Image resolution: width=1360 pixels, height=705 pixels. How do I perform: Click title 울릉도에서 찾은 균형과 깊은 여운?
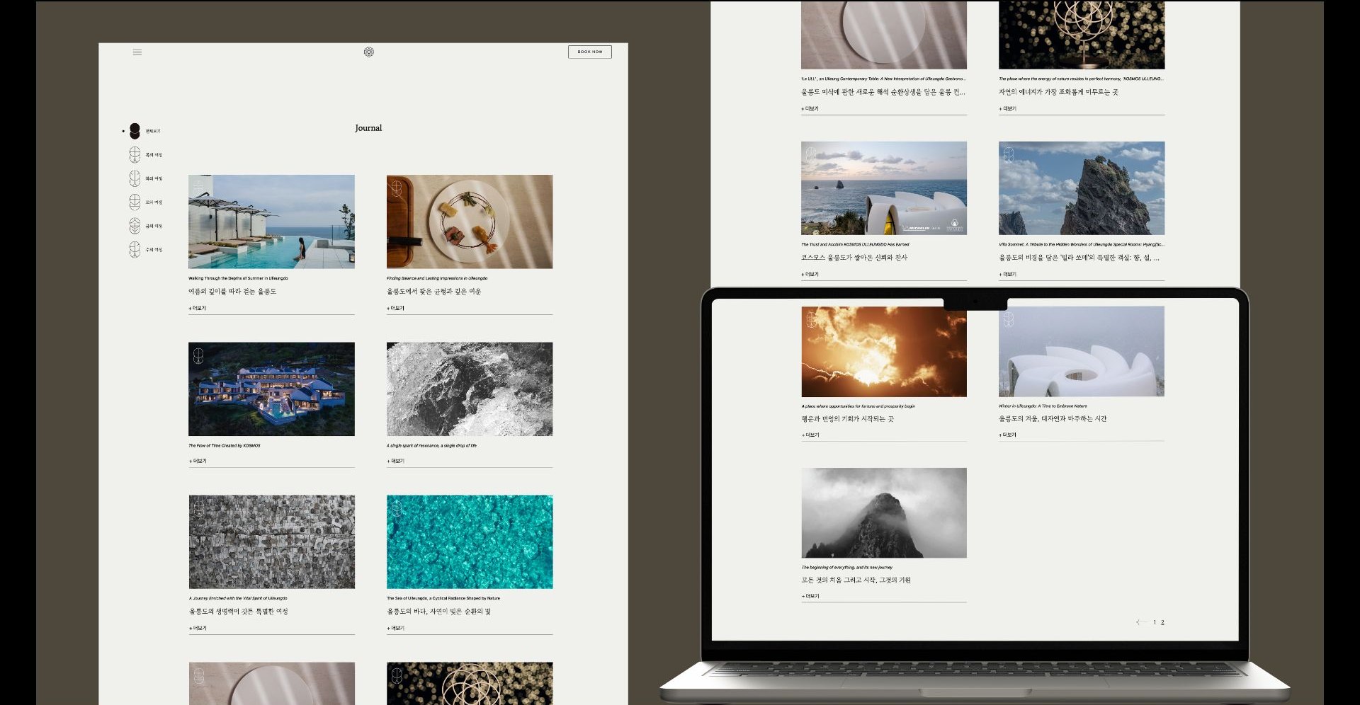tap(433, 292)
